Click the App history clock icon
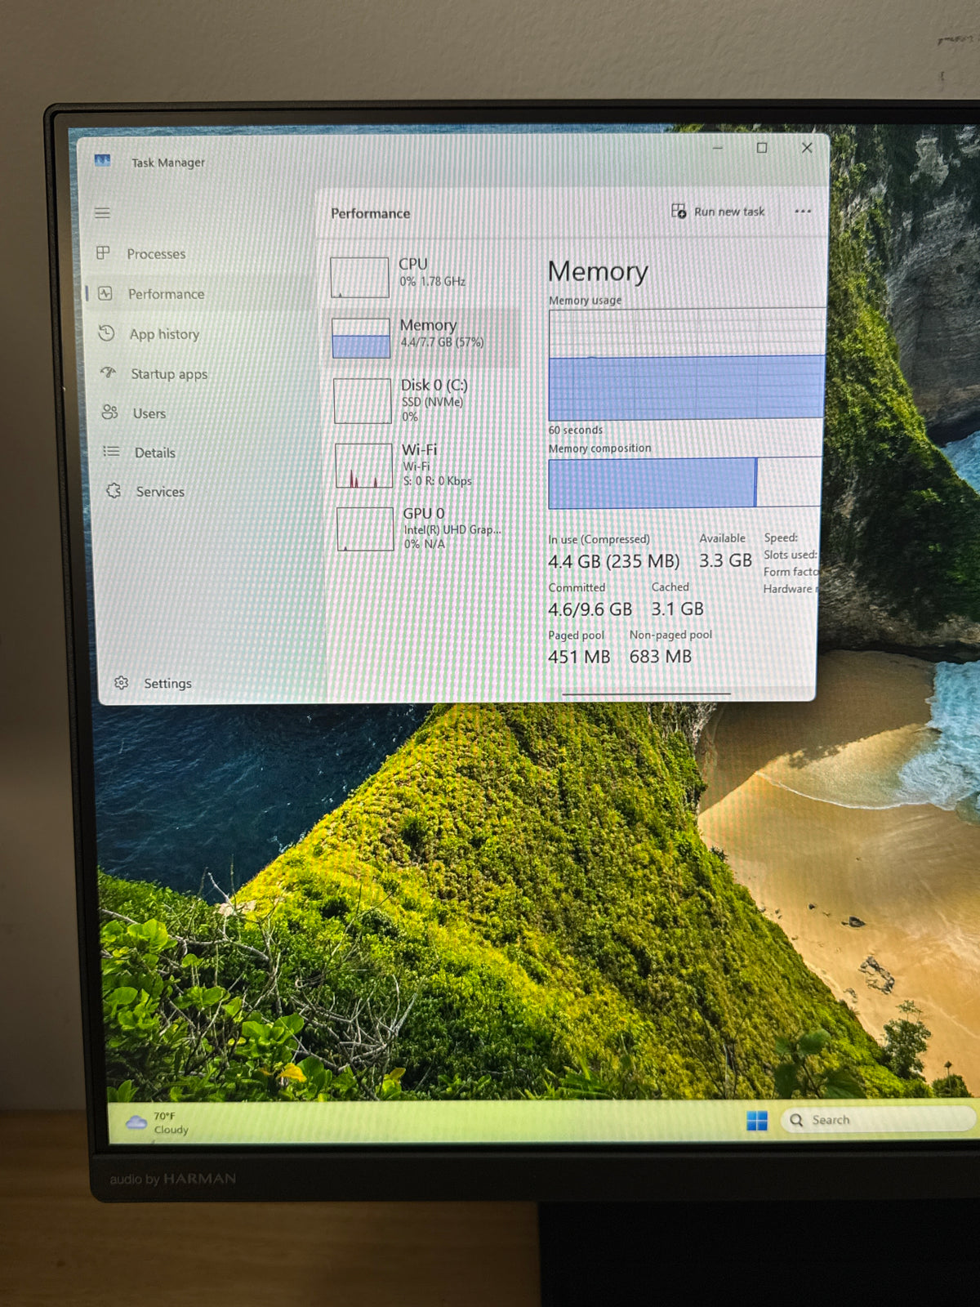 pyautogui.click(x=107, y=333)
